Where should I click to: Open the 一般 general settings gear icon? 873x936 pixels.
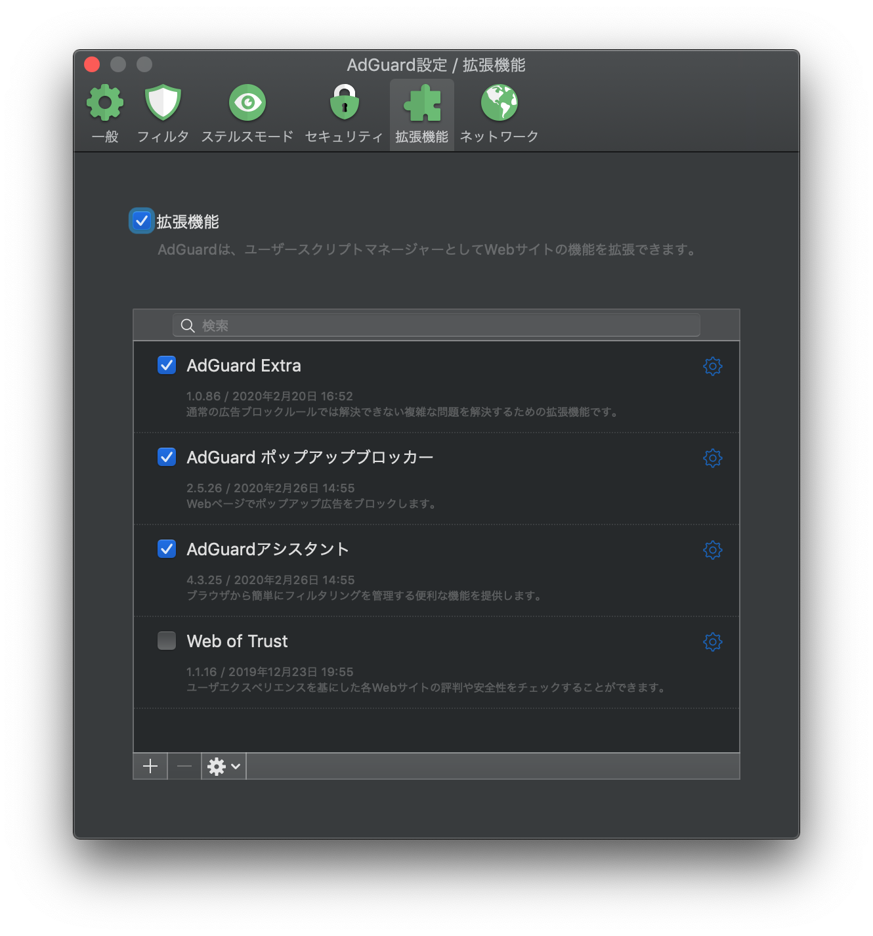pos(105,102)
